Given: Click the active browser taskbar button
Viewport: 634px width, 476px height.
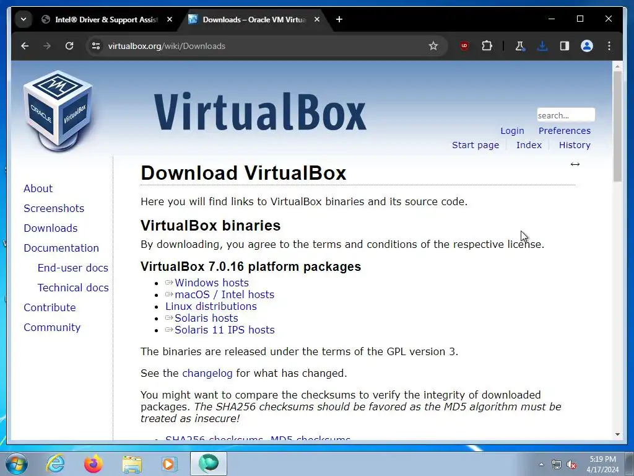Looking at the screenshot, I should click(209, 464).
